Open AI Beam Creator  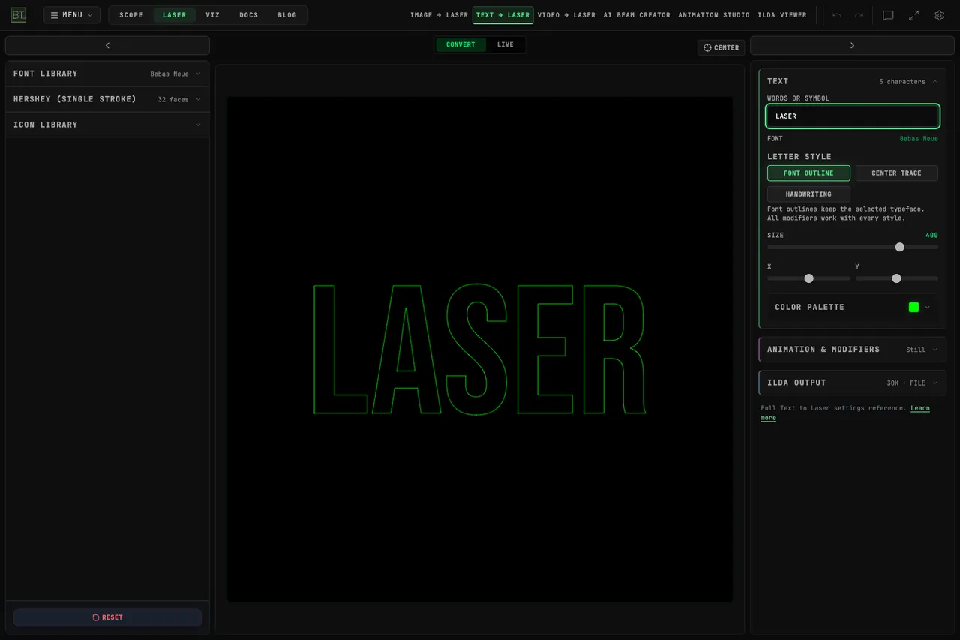click(637, 15)
